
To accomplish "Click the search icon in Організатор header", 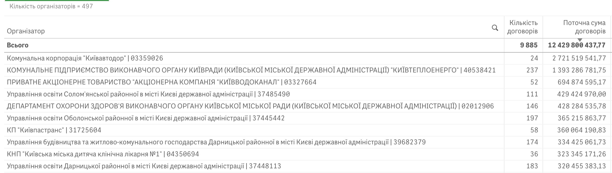I will (495, 28).
